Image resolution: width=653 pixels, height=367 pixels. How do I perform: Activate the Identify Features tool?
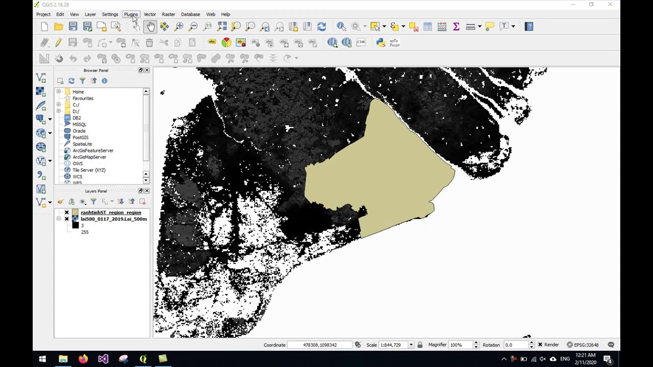341,27
